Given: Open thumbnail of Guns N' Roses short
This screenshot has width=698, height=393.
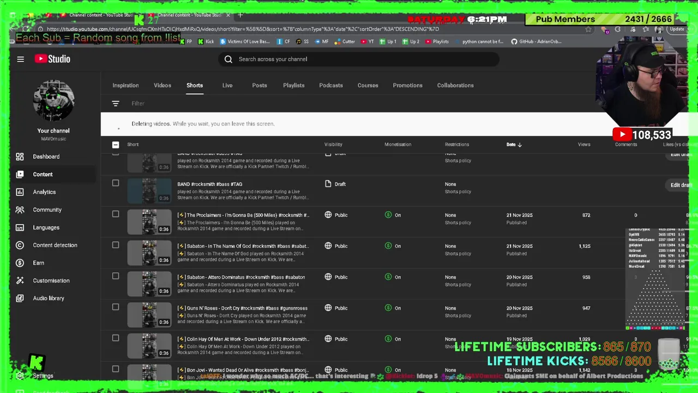Looking at the screenshot, I should (149, 314).
